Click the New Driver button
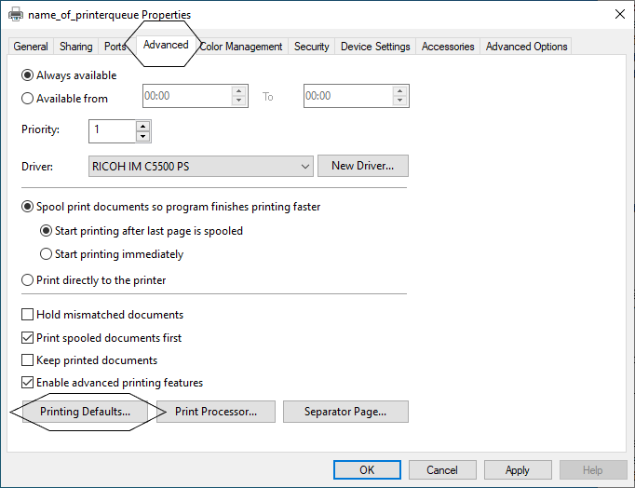Viewport: 635px width, 488px height. click(x=363, y=166)
